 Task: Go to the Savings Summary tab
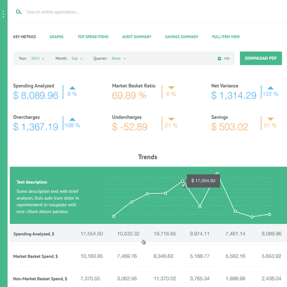181,37
